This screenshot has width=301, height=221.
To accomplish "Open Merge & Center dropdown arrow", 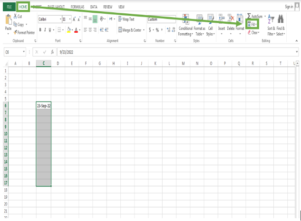I will 144,30.
